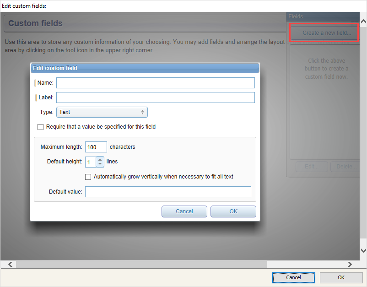Open the Type dropdown showing Text
The width and height of the screenshot is (367, 287).
(x=102, y=112)
